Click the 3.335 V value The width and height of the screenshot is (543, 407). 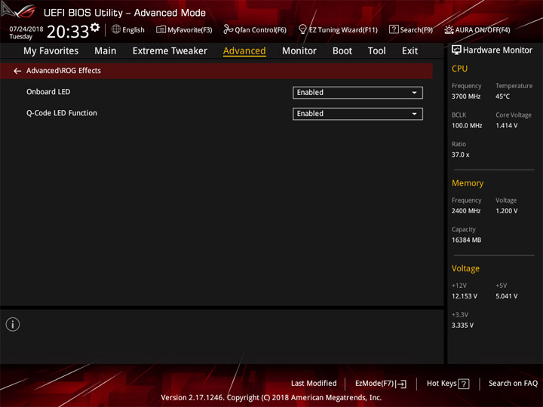click(x=462, y=326)
